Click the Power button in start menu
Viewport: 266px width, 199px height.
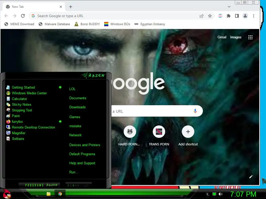point(78,185)
